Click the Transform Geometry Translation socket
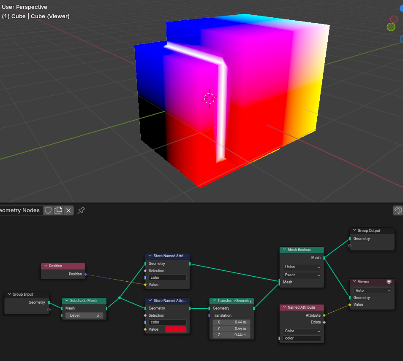 tap(209, 315)
